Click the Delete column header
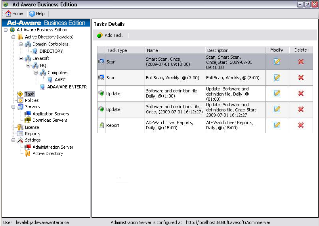 click(x=301, y=50)
